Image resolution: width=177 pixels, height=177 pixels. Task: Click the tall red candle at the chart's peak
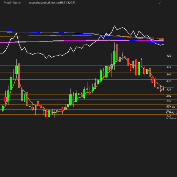pos(117,52)
